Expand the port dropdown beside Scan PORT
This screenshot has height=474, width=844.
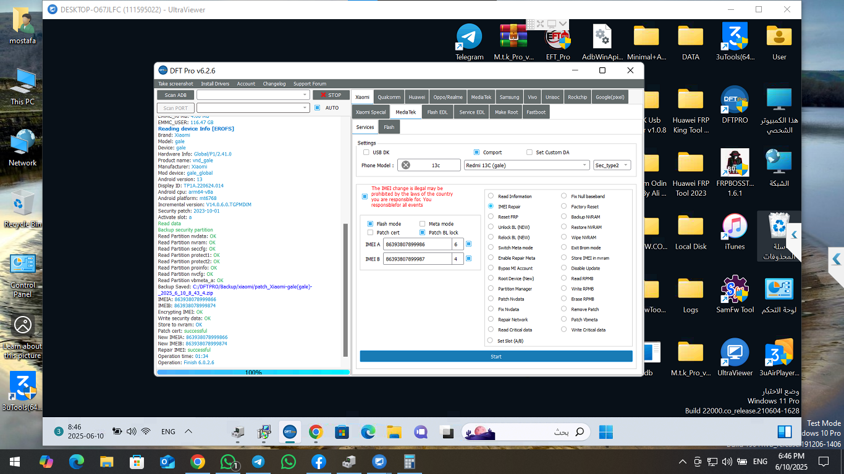point(305,108)
